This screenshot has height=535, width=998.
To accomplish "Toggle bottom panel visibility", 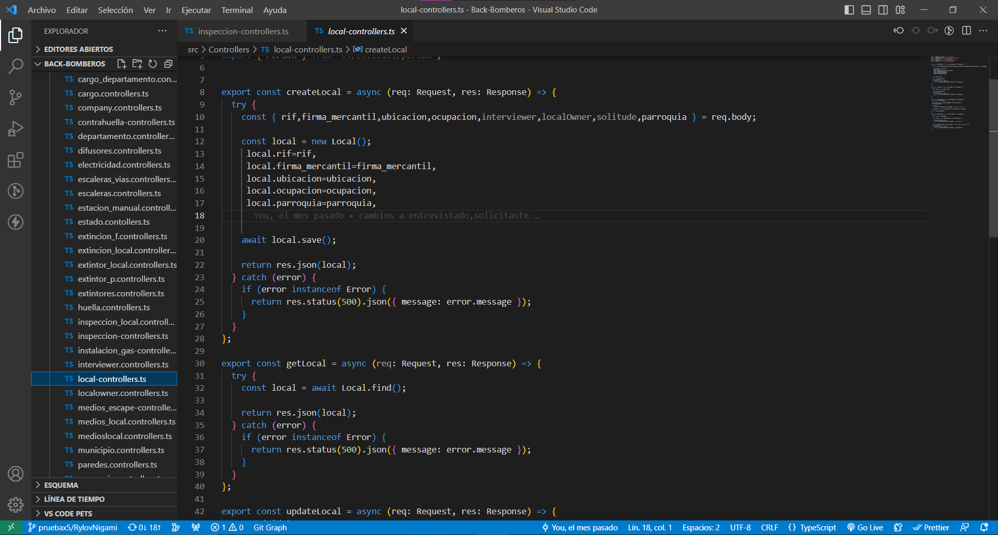I will coord(866,10).
